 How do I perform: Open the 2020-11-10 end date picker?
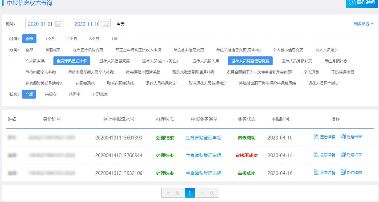pos(87,24)
